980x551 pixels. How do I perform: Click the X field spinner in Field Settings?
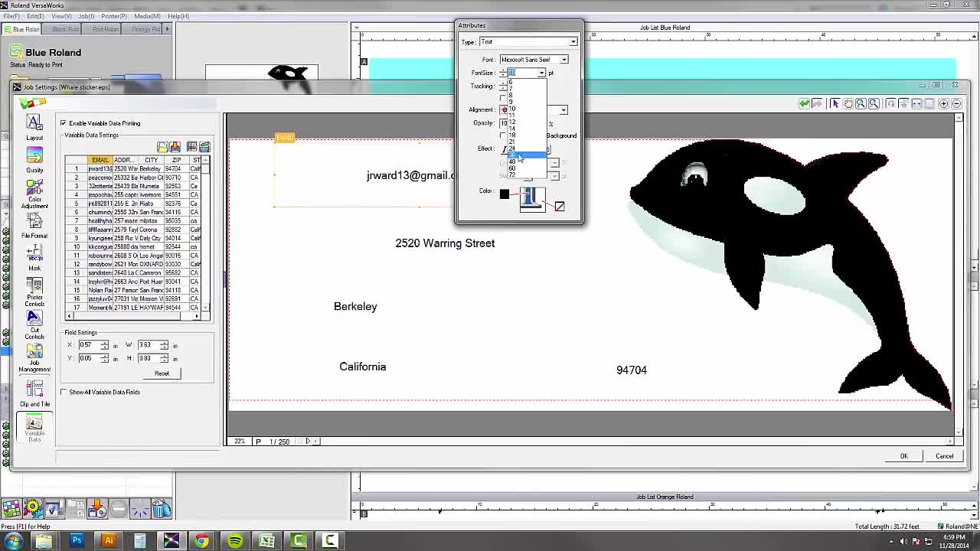[105, 345]
